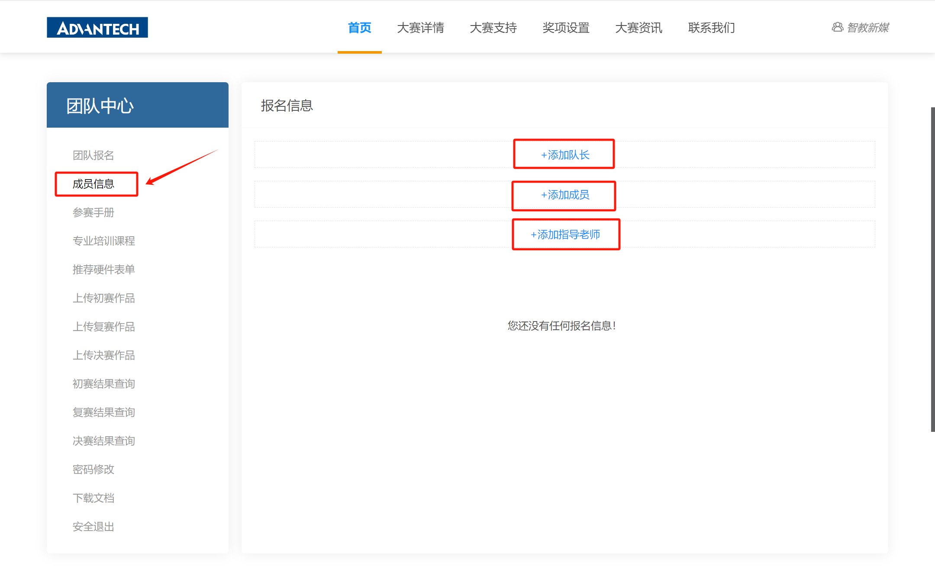
Task: Open 参赛手册 in the sidebar
Action: point(93,212)
